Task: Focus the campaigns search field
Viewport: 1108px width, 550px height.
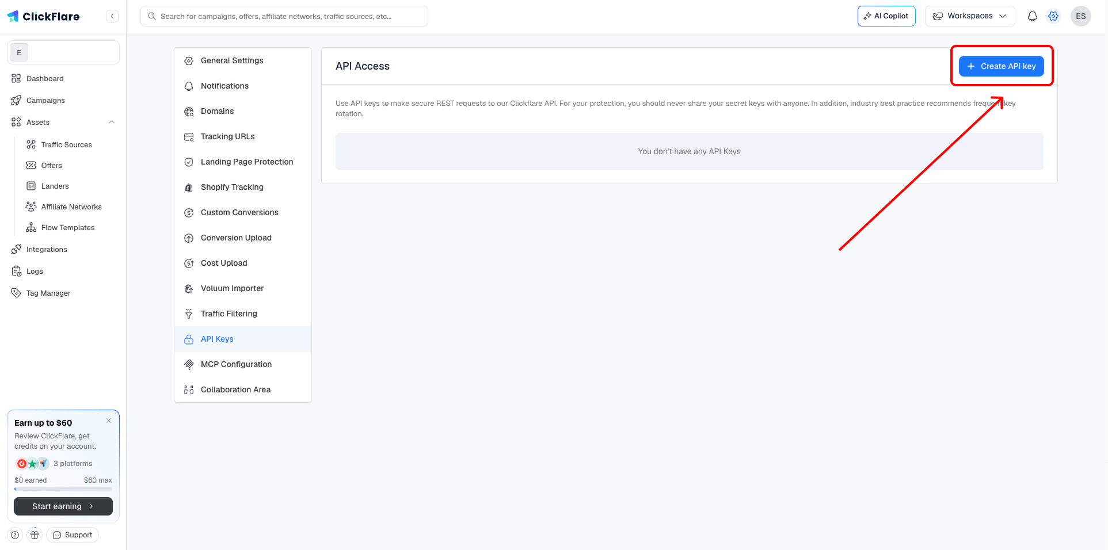Action: pos(284,16)
